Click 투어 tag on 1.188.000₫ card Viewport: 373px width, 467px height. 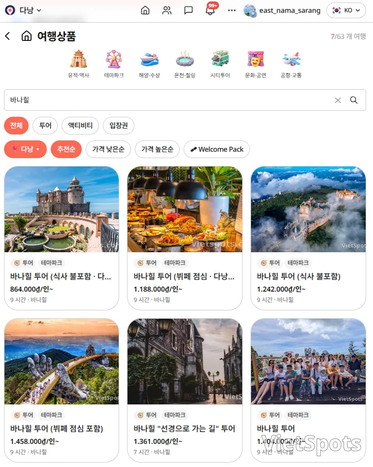tap(147, 263)
